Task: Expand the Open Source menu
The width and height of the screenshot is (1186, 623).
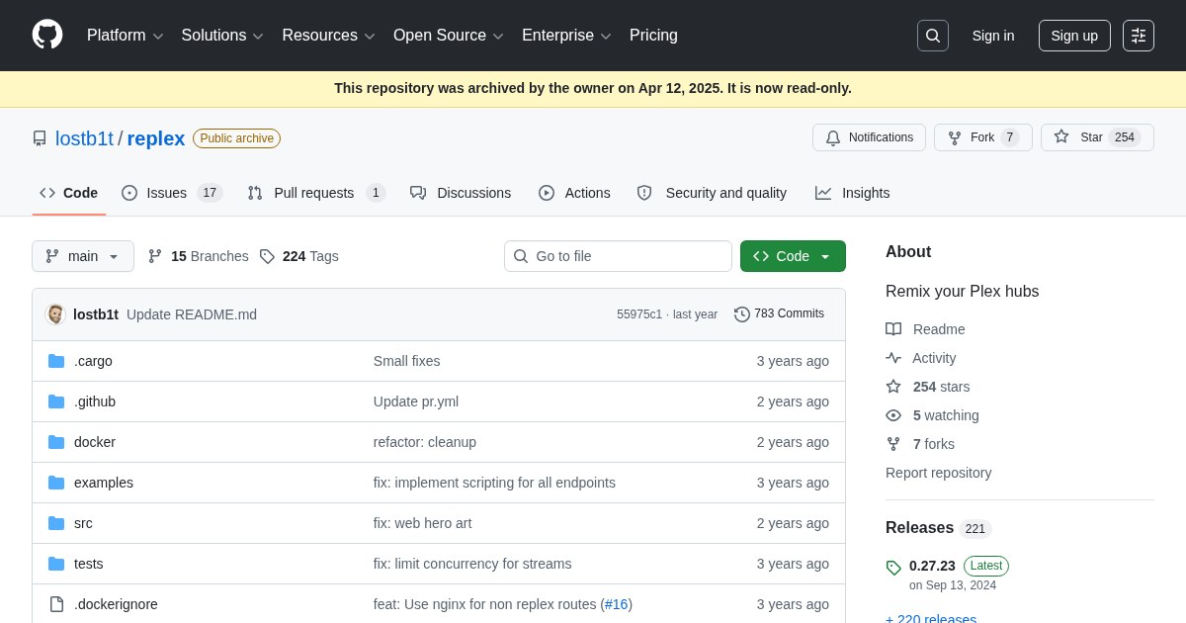Action: tap(449, 36)
